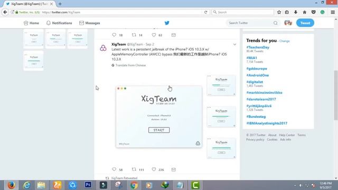Click the Firefox back arrow button
The width and height of the screenshot is (338, 190).
pos(5,12)
